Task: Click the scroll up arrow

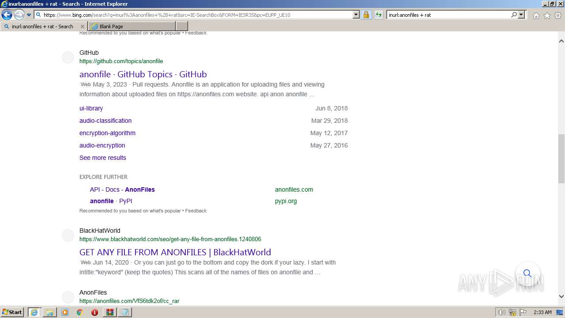Action: [561, 41]
